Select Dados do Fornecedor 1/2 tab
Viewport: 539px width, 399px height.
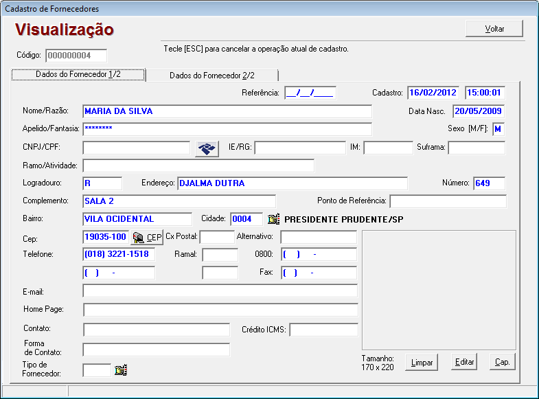click(x=78, y=75)
